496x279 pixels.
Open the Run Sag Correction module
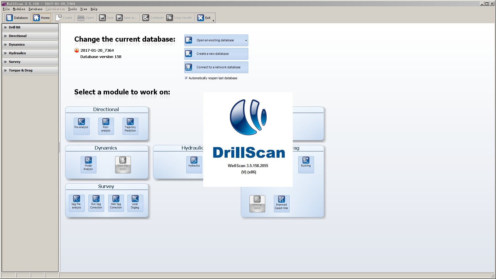(x=96, y=203)
